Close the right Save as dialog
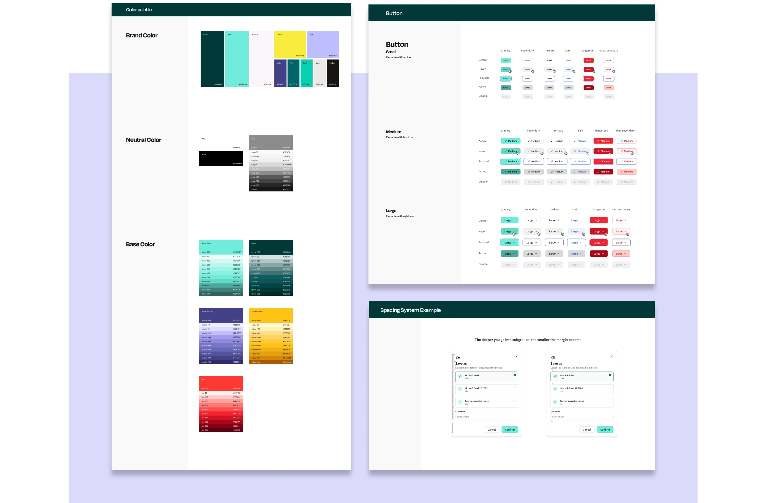Screen dimensions: 765x503 tap(612, 356)
